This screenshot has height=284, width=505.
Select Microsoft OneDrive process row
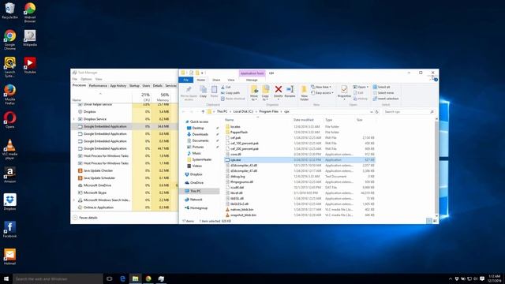click(124, 185)
